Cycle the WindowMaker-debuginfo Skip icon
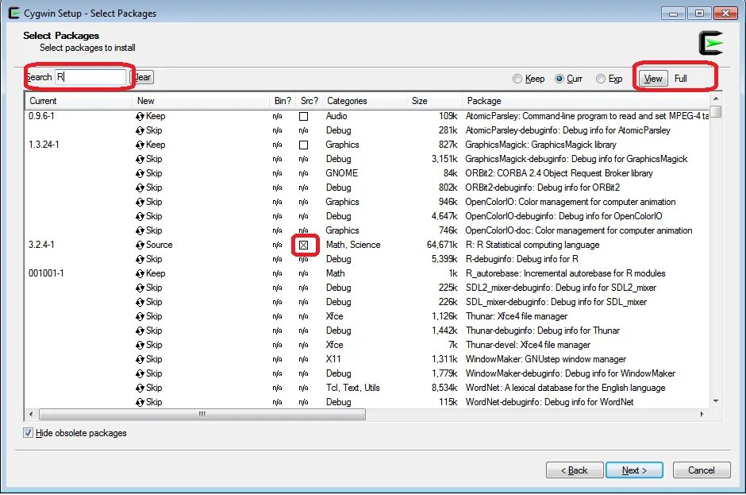The height and width of the screenshot is (495, 746). click(x=140, y=373)
